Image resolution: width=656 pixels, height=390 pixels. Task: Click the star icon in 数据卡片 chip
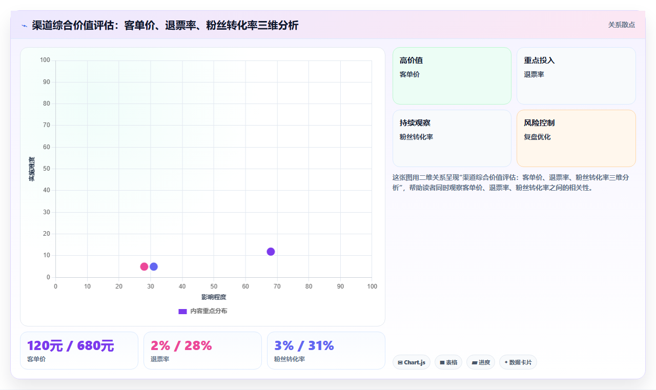(x=506, y=362)
